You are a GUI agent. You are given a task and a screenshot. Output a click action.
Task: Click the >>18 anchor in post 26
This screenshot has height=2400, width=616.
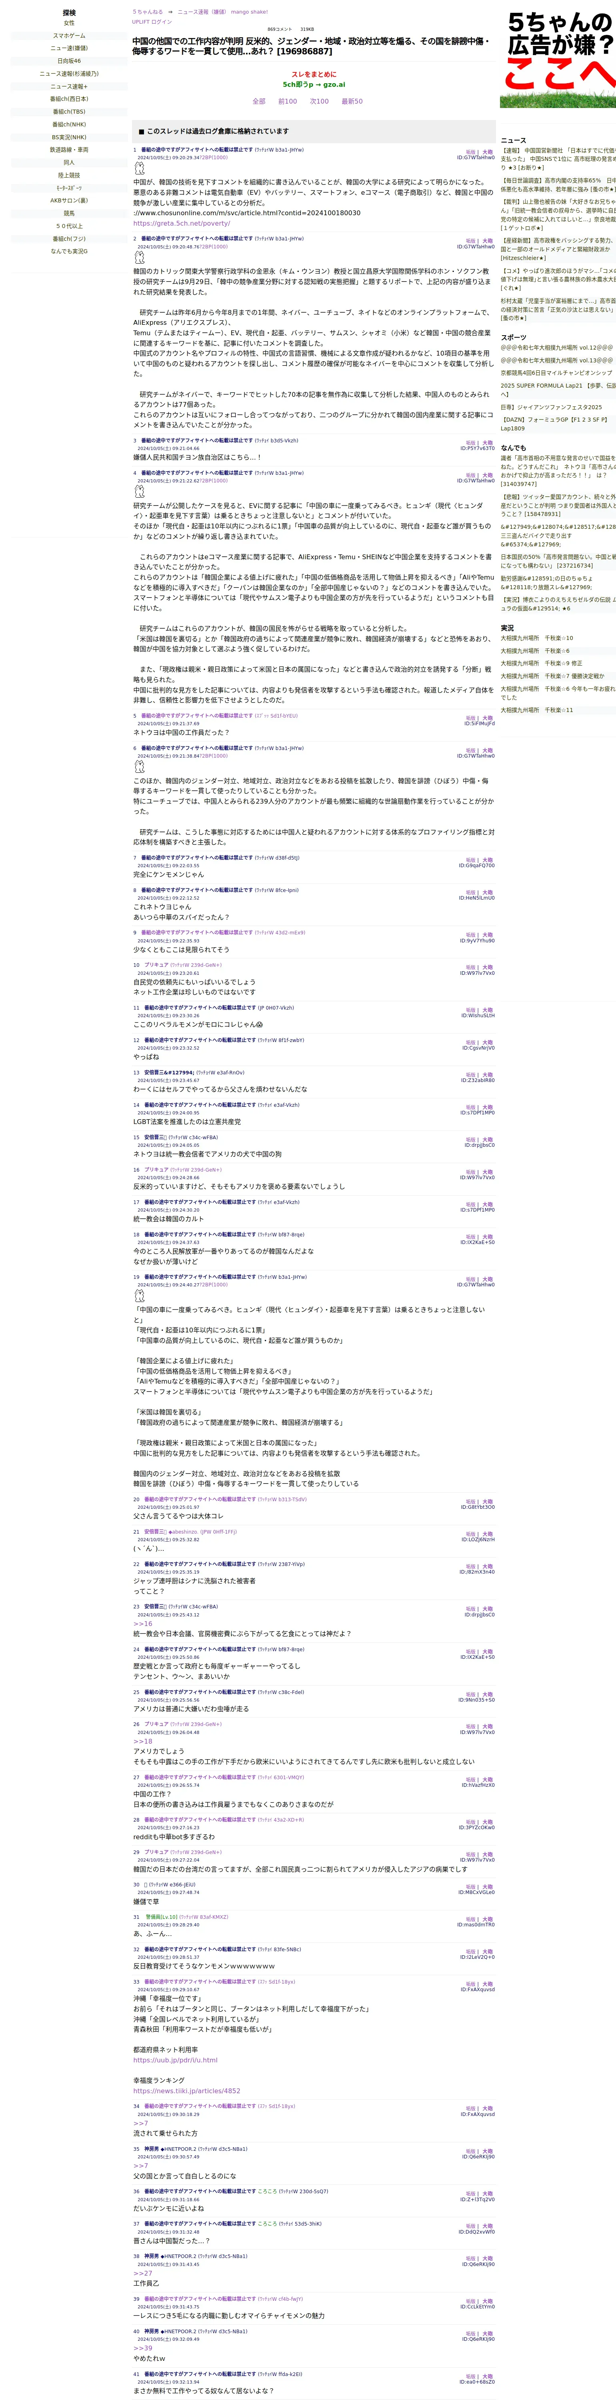(x=142, y=1741)
